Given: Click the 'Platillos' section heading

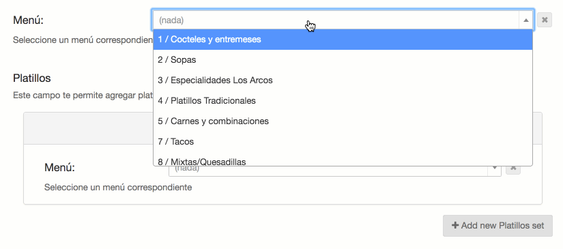Looking at the screenshot, I should point(32,78).
